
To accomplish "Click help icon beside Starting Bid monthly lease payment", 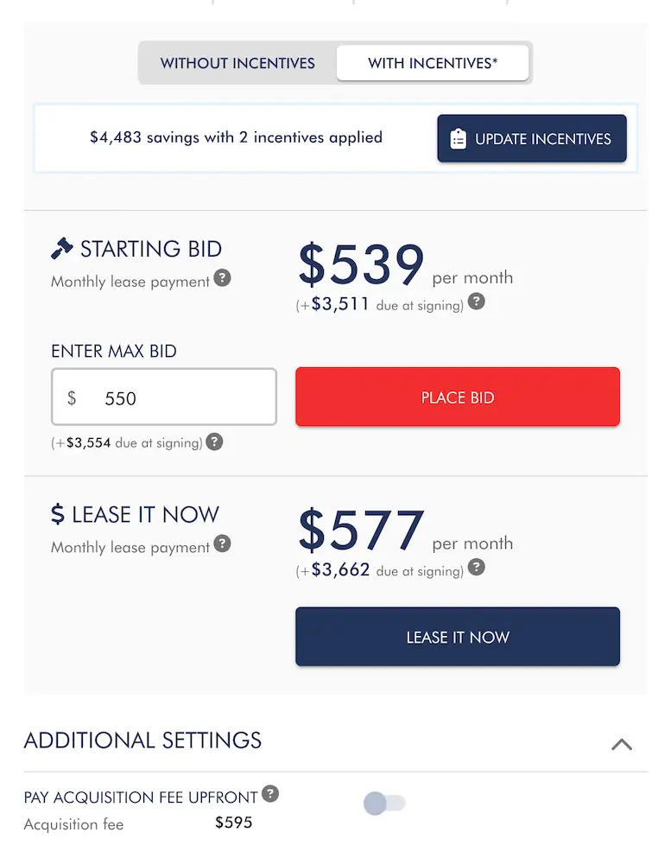I will point(223,279).
